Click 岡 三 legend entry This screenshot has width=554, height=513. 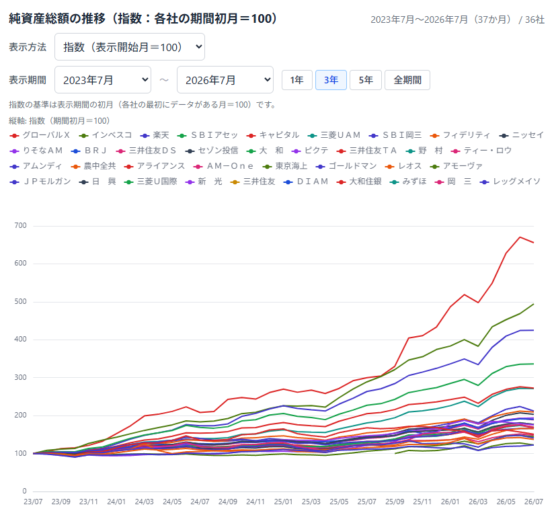point(453,182)
